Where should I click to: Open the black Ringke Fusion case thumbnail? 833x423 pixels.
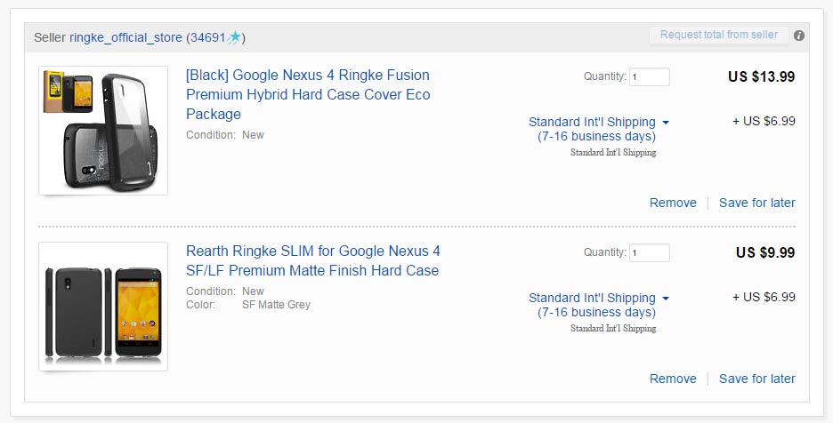coord(103,130)
